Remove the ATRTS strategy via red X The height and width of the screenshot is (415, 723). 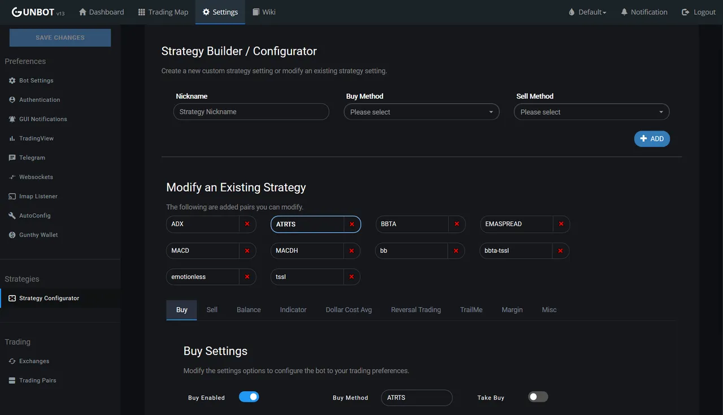coord(352,224)
